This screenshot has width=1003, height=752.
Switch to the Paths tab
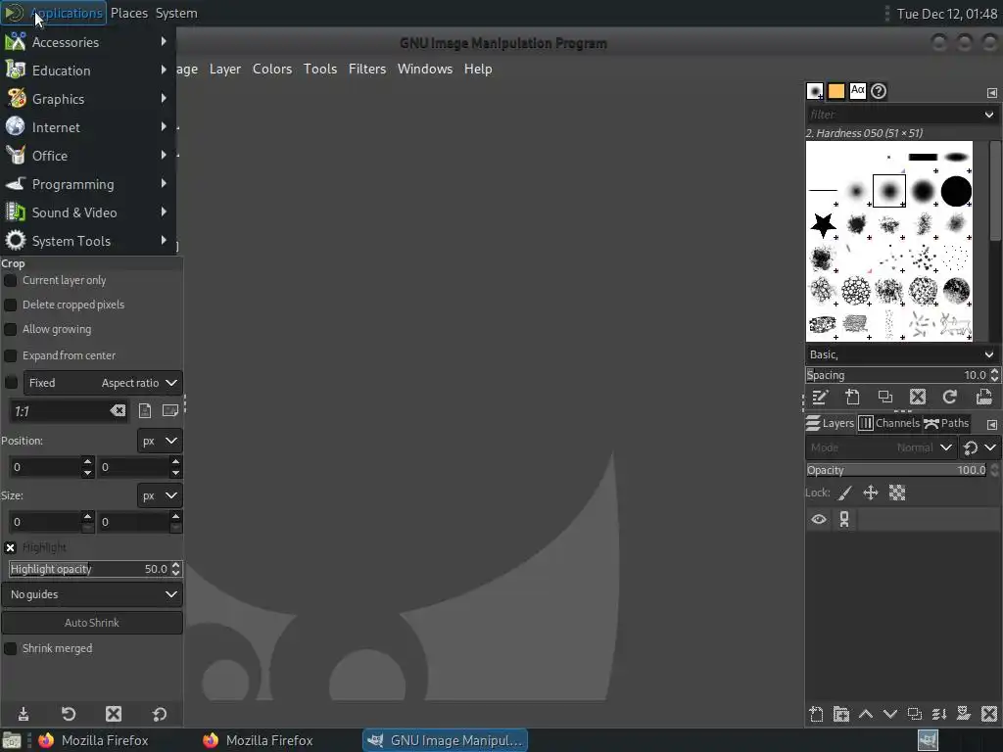tap(947, 423)
